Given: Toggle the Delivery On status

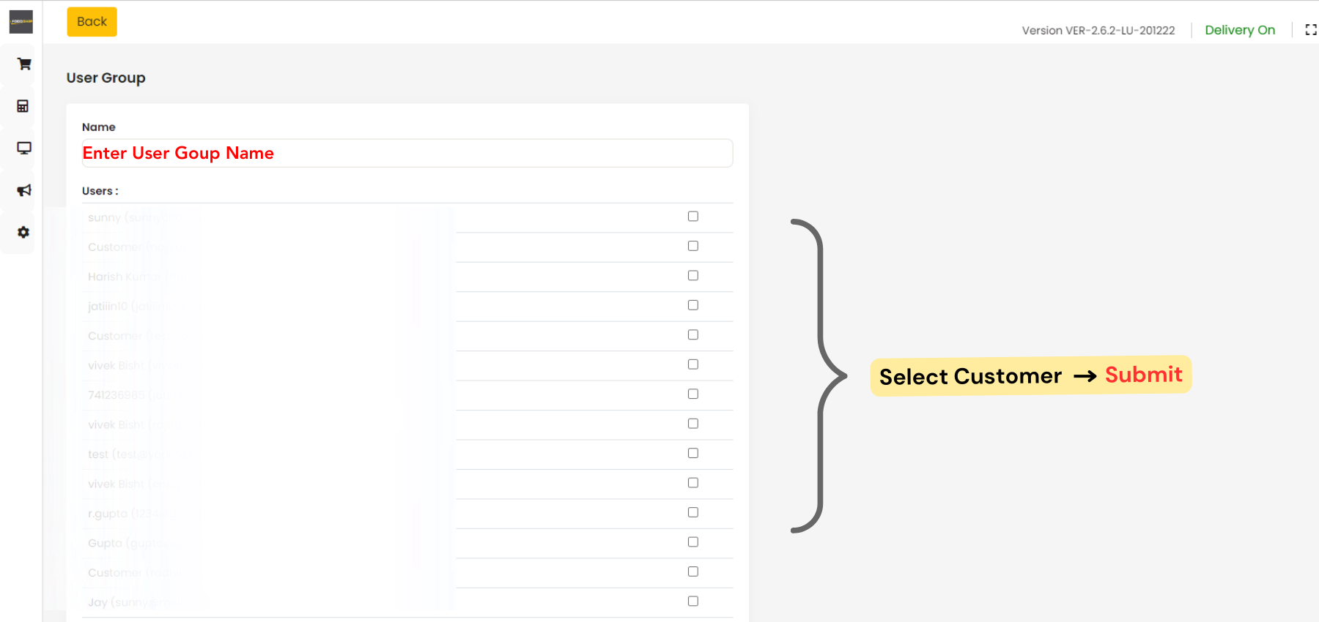Looking at the screenshot, I should coord(1240,30).
